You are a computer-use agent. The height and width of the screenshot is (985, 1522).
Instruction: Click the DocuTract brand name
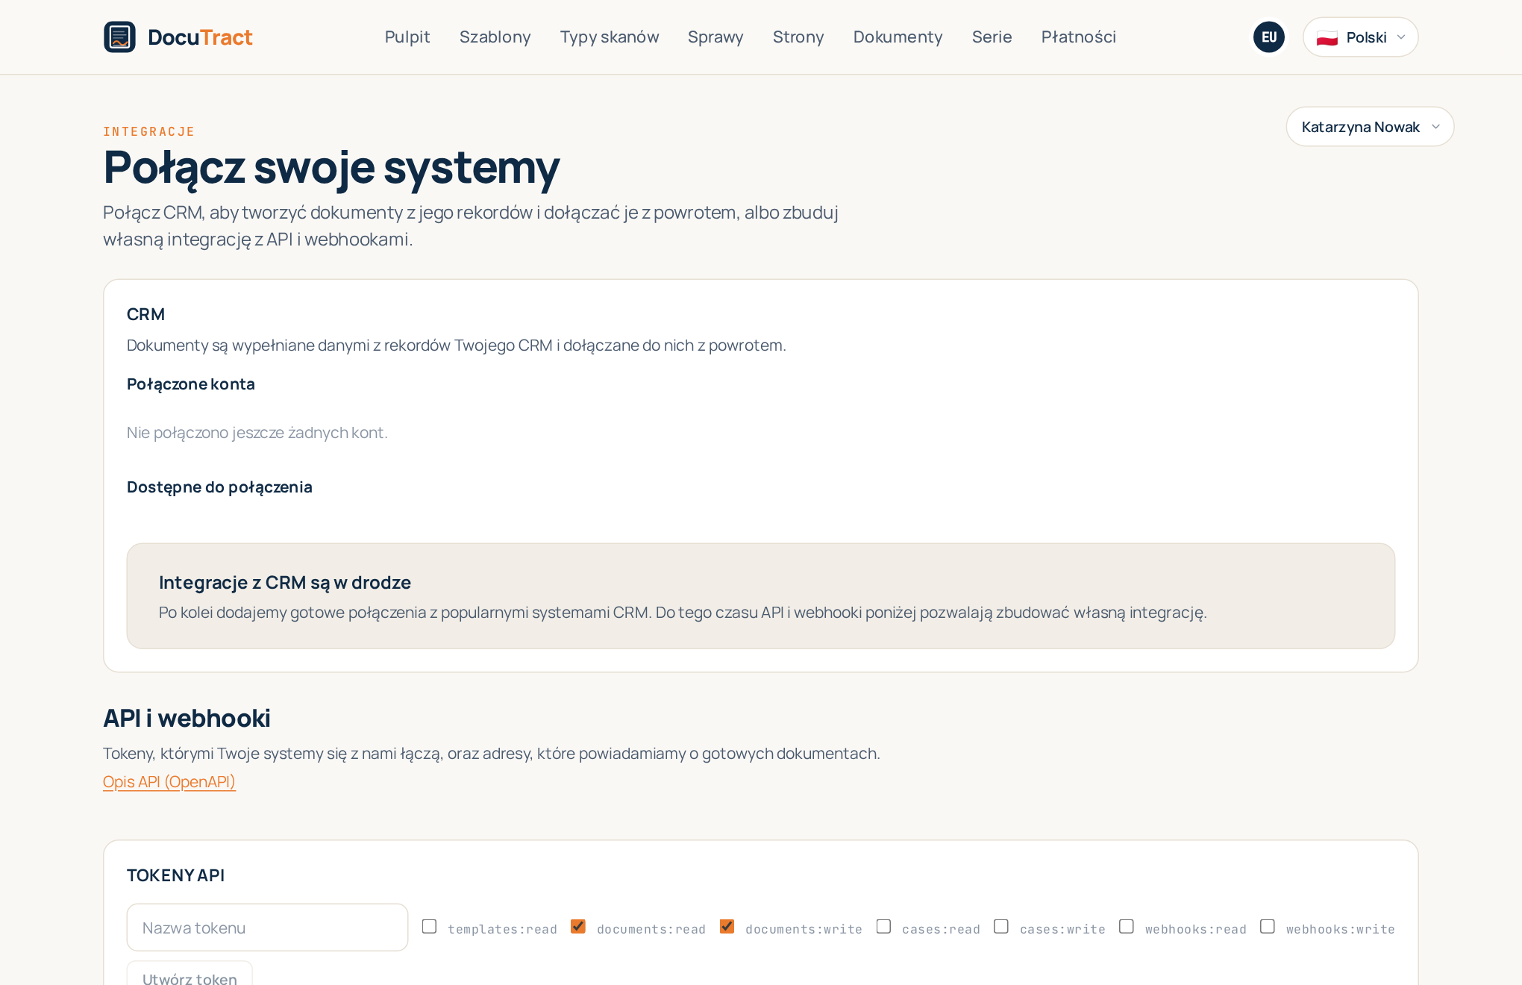tap(200, 37)
